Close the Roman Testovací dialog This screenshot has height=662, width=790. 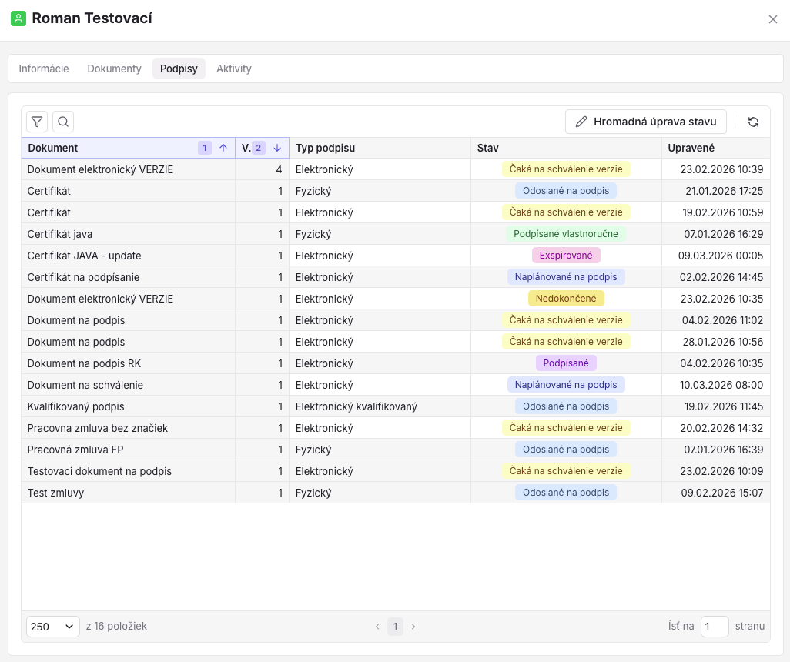773,19
